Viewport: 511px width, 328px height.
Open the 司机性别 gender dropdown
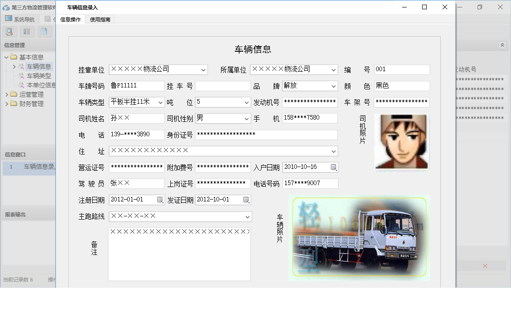(x=247, y=119)
